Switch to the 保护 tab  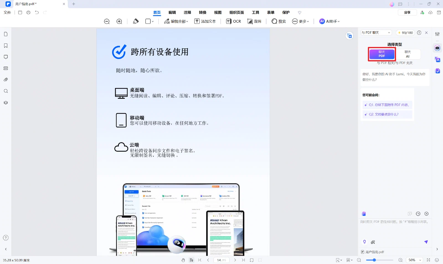(x=286, y=12)
